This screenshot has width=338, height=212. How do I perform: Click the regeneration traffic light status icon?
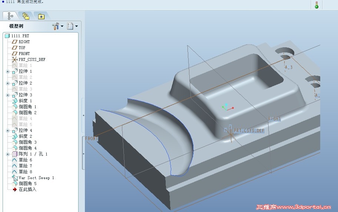(x=317, y=5)
